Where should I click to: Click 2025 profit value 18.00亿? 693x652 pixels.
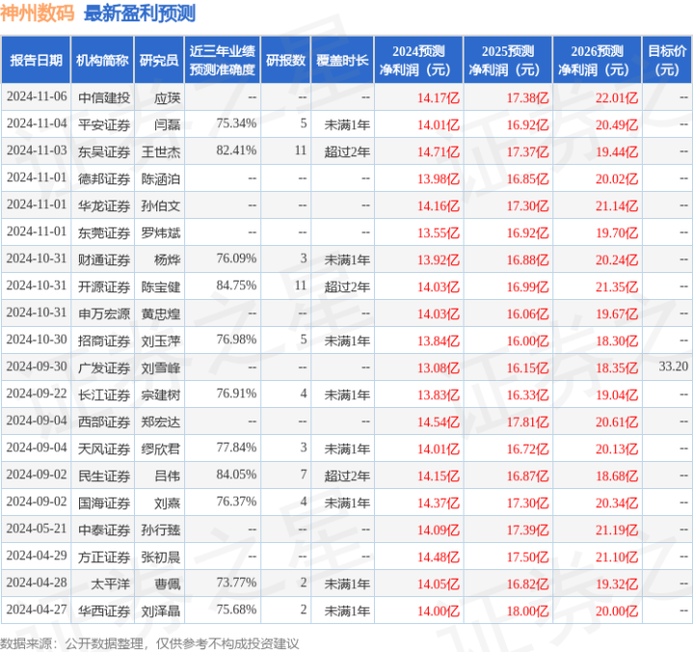(528, 611)
